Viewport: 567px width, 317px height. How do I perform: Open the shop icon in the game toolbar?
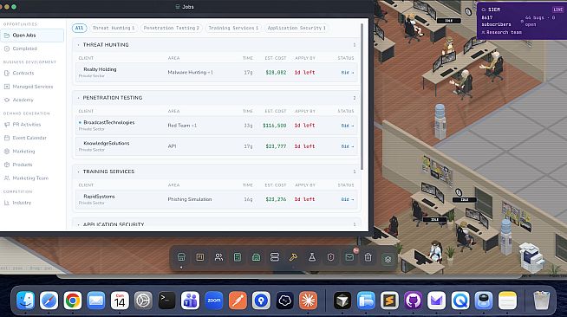click(x=181, y=257)
